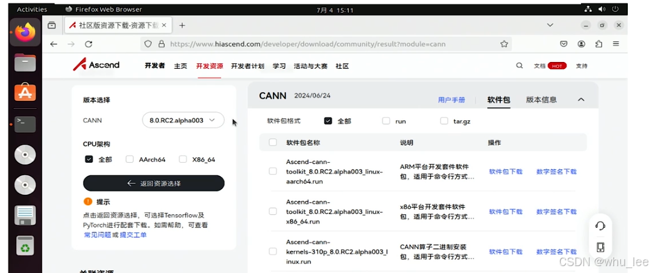Open the 开发者计划 navigation item
651x273 pixels.
point(247,66)
